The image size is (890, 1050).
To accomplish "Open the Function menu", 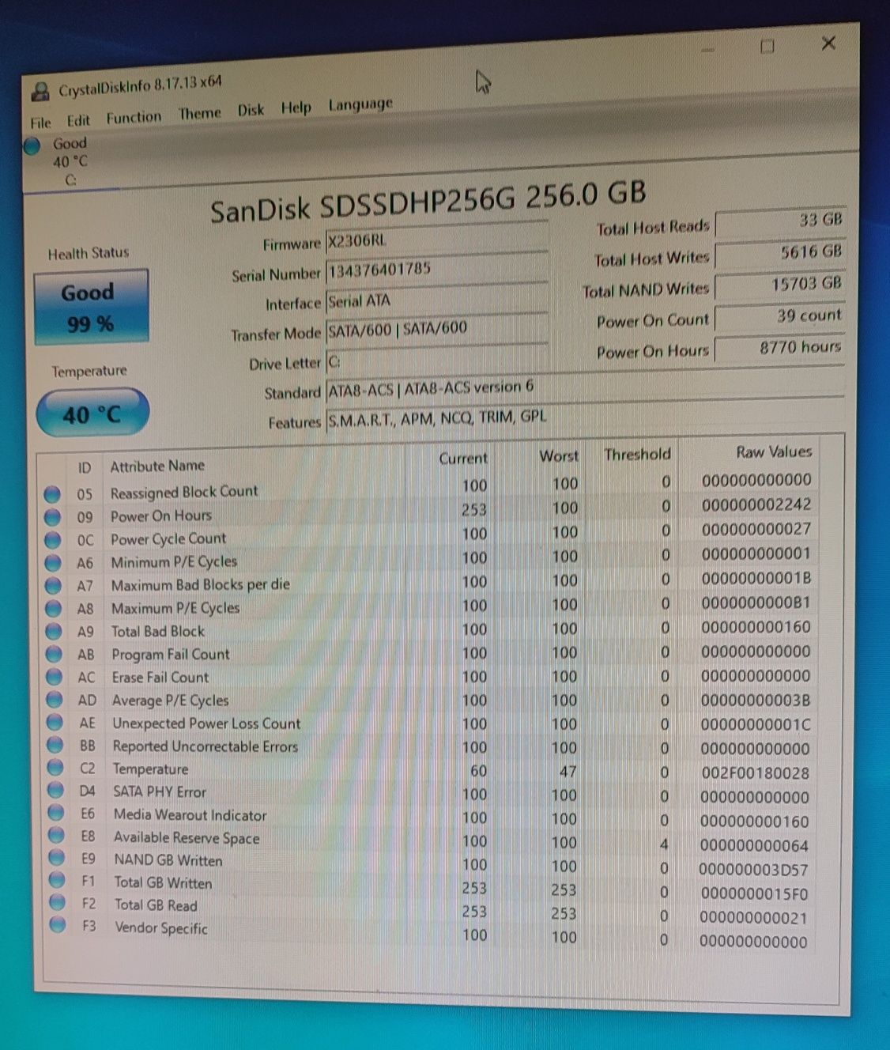I will (134, 117).
